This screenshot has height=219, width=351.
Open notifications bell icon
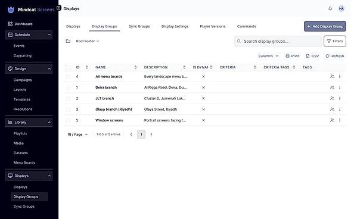coord(330,8)
